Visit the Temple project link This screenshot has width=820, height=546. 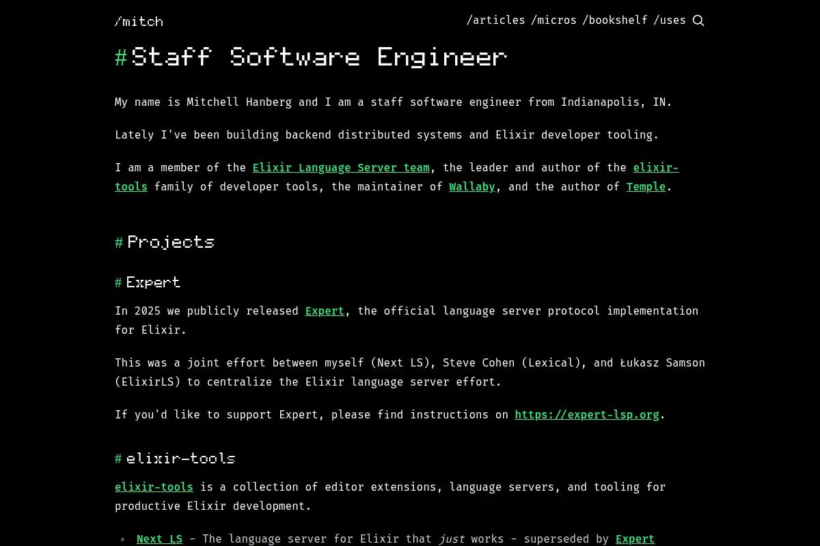click(x=646, y=187)
